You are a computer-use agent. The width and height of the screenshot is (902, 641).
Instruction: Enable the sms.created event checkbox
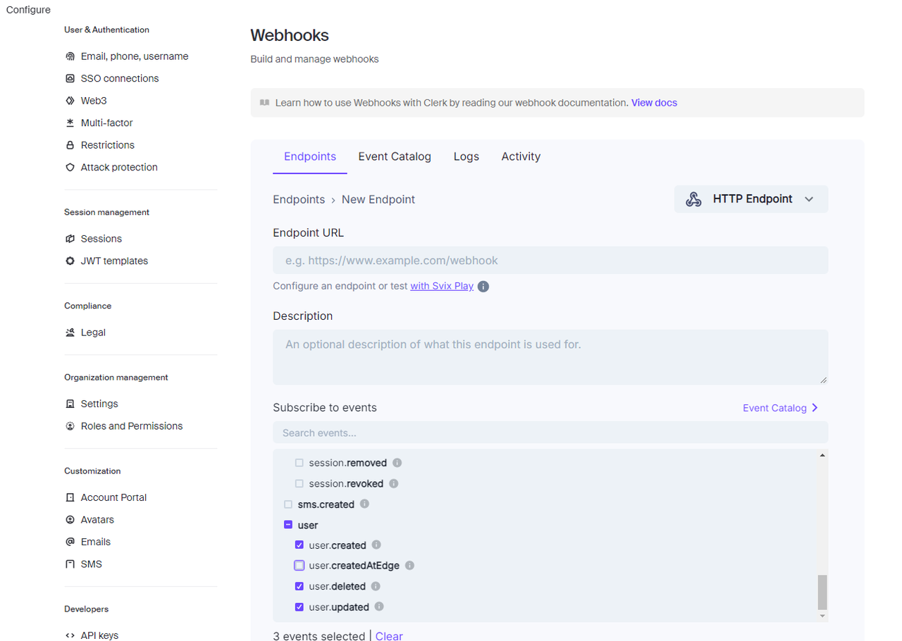point(288,504)
